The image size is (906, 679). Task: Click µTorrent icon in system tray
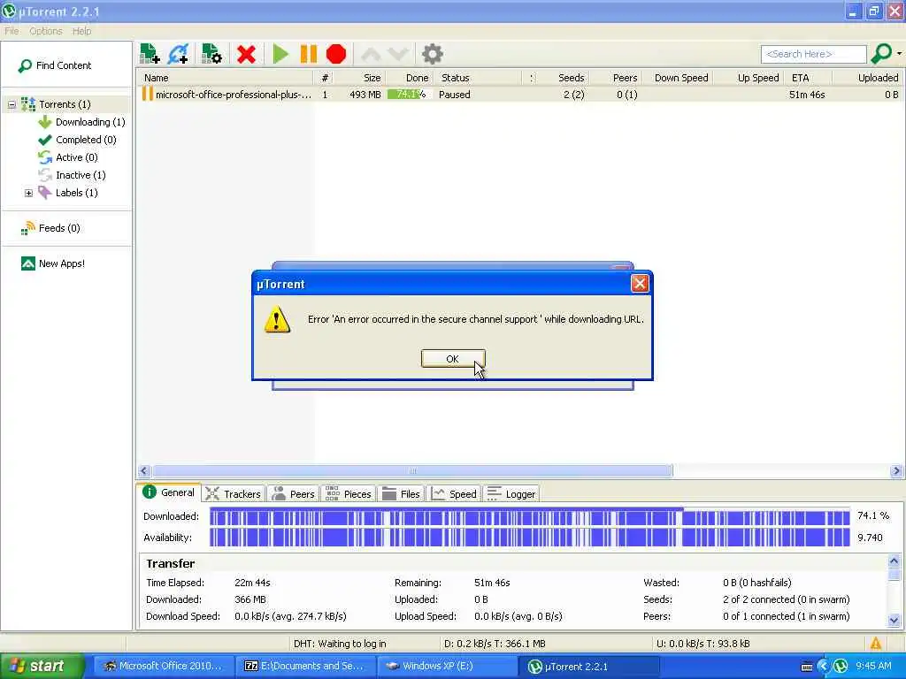click(x=841, y=666)
